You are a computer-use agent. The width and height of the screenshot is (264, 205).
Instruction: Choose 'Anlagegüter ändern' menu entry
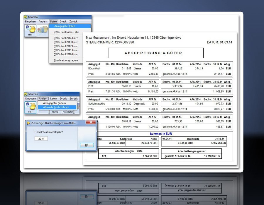(x=54, y=103)
